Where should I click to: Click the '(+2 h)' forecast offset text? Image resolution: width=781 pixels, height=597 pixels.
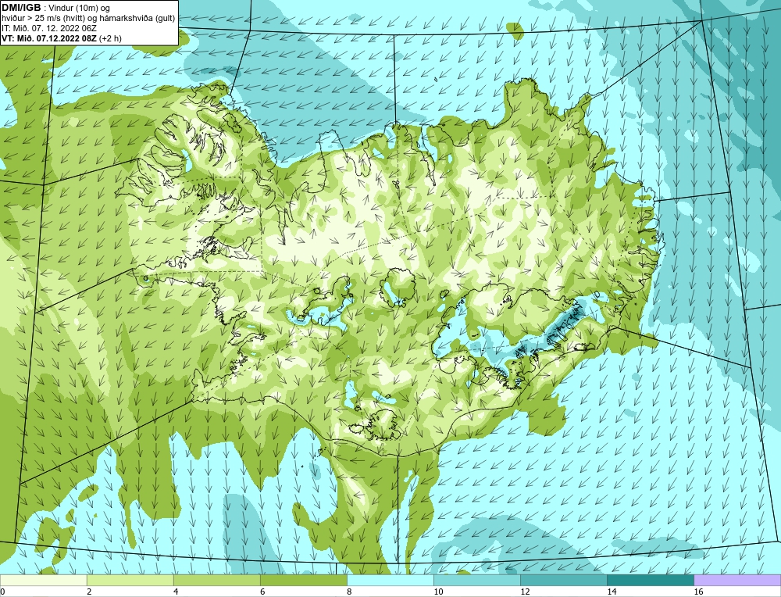tap(111, 38)
